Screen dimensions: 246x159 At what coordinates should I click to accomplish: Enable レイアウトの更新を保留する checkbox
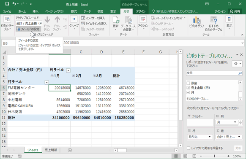click(189, 148)
